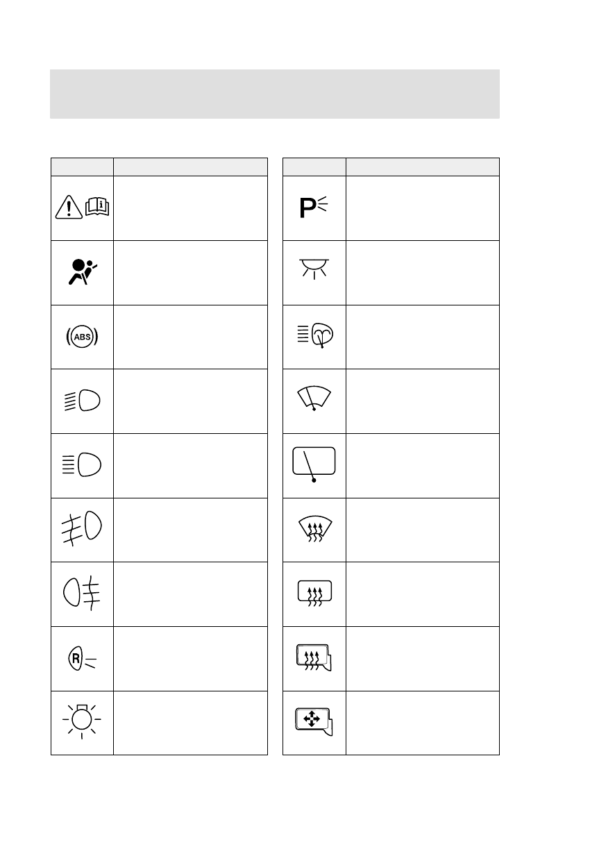The image size is (590, 865).
Task: Click the high beam headlamp symbol
Action: 82,465
